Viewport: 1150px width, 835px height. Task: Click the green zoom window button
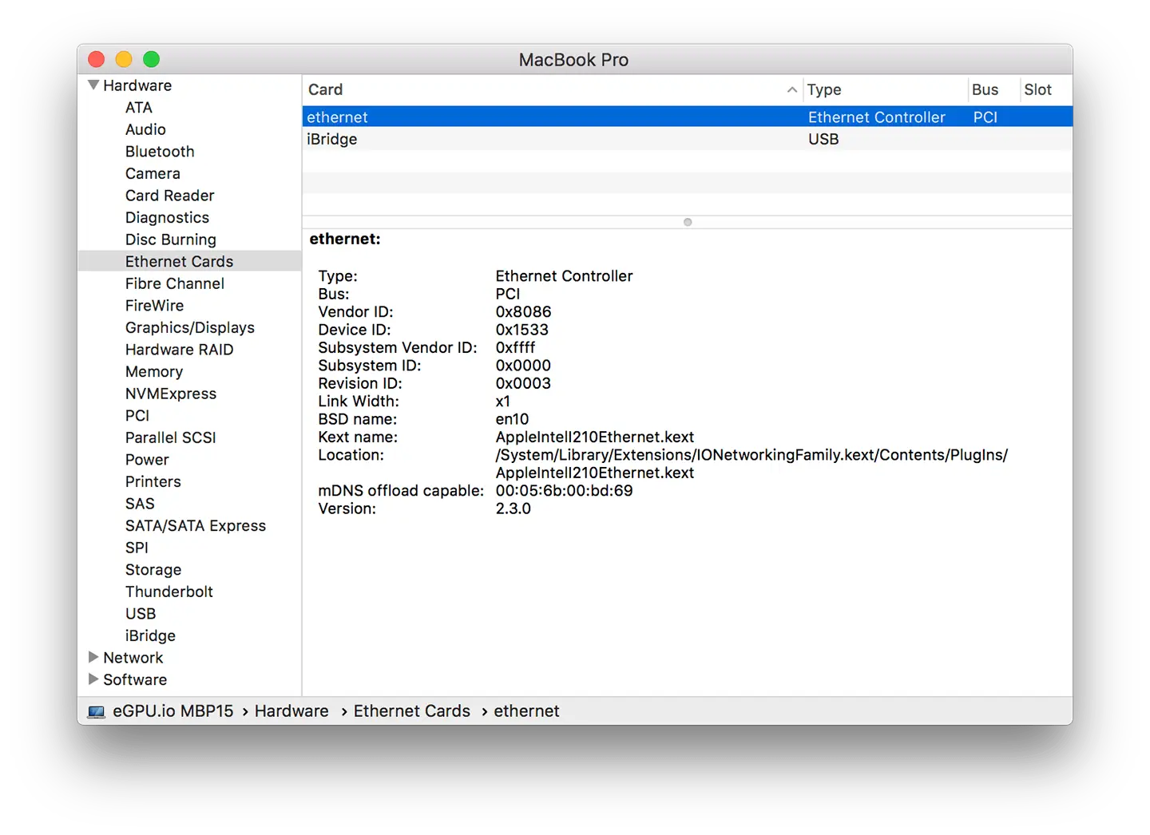(x=151, y=59)
